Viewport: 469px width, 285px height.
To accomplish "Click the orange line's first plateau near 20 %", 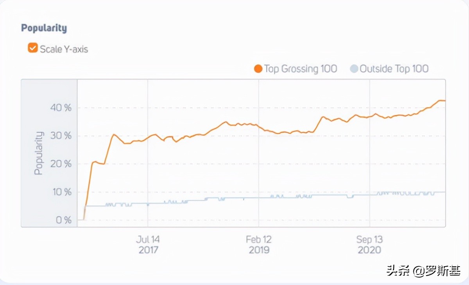I will coord(98,163).
